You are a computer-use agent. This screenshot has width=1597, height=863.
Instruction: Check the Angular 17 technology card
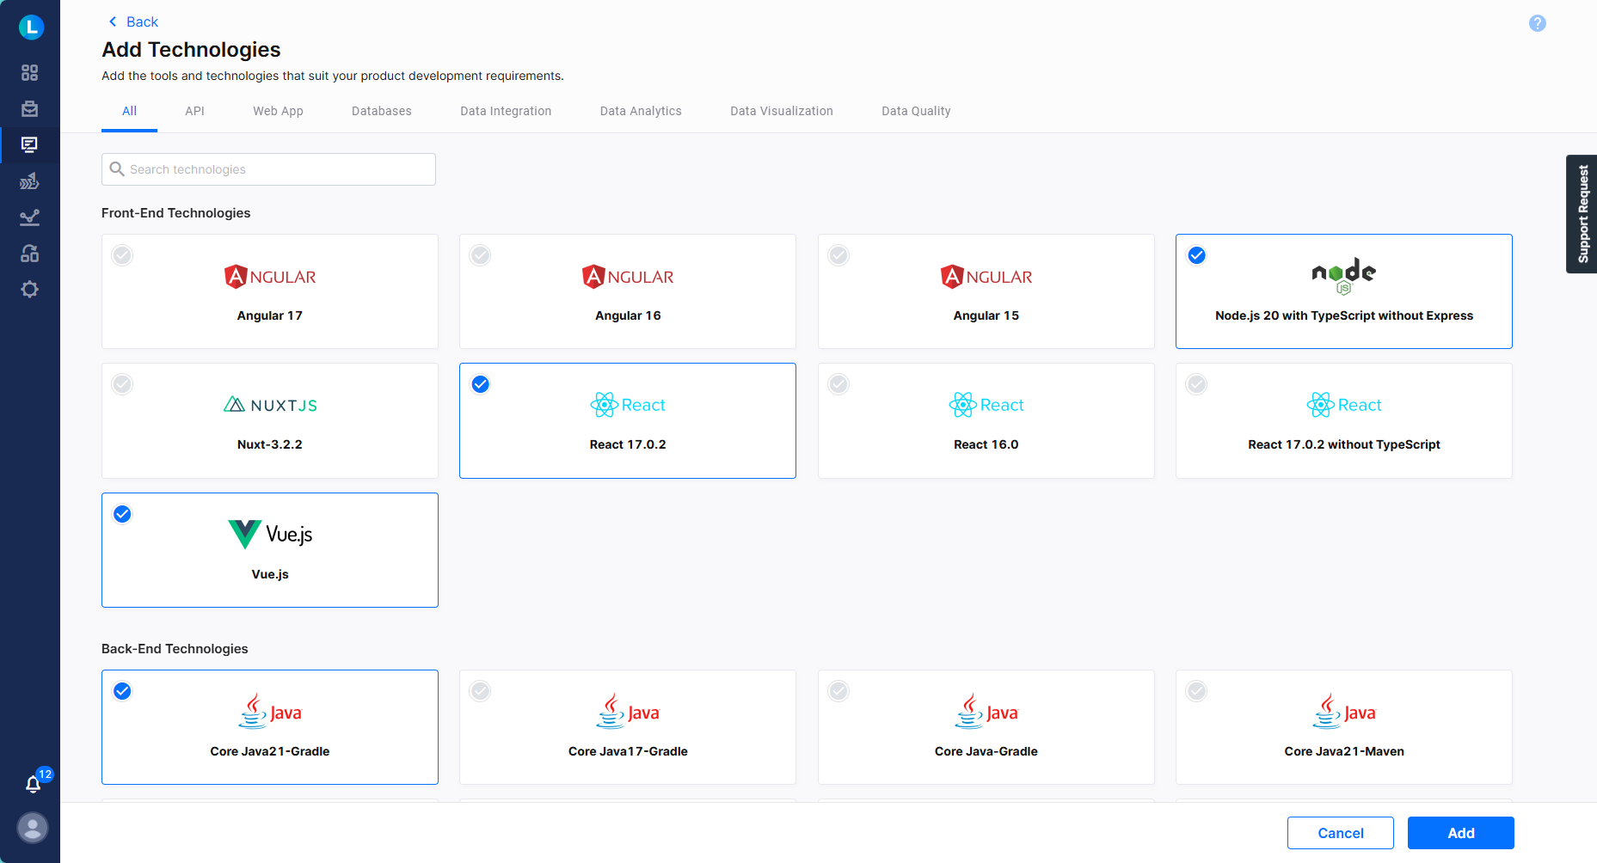122,254
